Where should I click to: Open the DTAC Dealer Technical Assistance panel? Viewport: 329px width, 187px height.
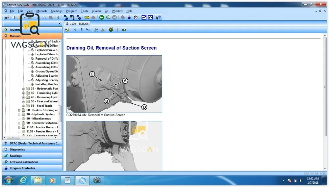[32, 143]
